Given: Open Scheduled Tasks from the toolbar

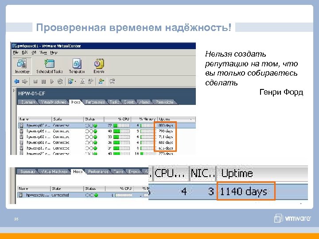Looking at the screenshot, I should [x=50, y=66].
